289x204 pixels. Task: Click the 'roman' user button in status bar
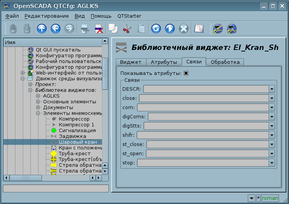click(x=270, y=198)
